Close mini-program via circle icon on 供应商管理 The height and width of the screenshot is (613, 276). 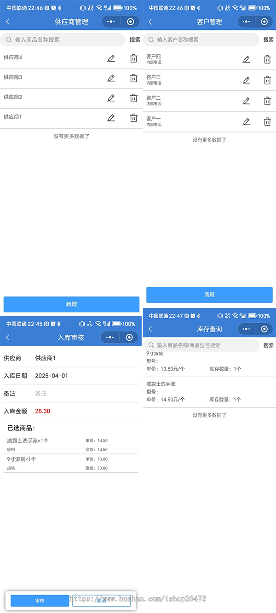click(130, 22)
